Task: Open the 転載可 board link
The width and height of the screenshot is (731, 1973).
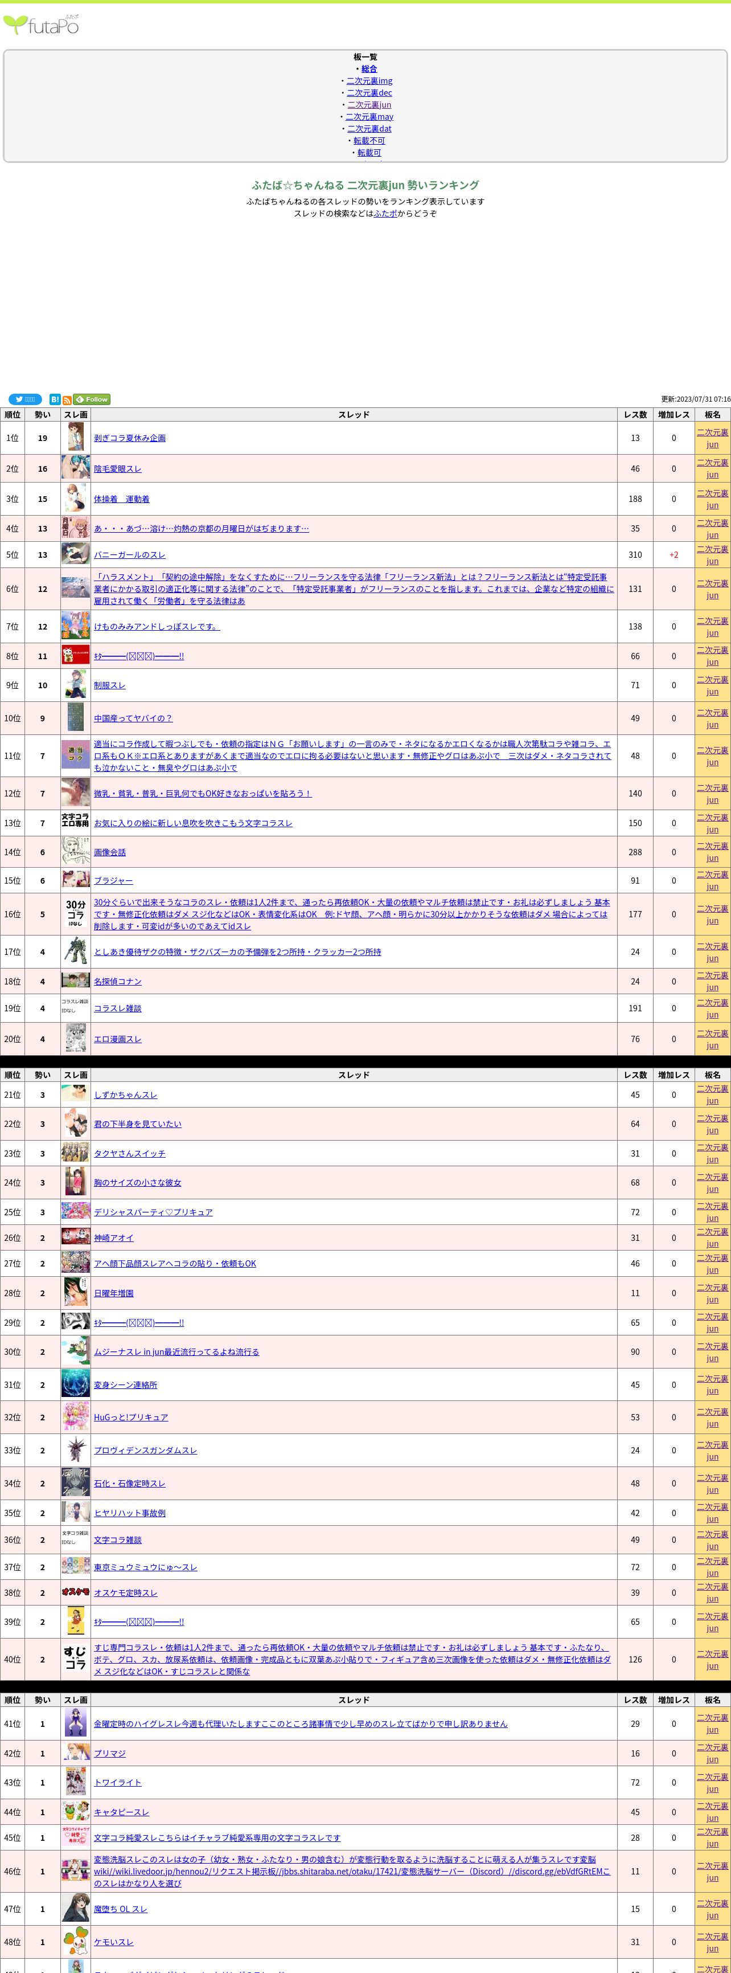Action: (369, 153)
